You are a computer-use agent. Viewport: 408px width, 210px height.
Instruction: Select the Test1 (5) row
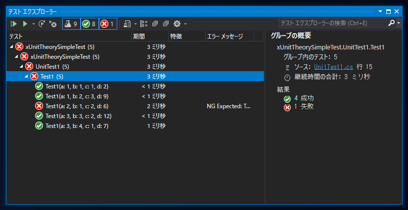(x=136, y=77)
